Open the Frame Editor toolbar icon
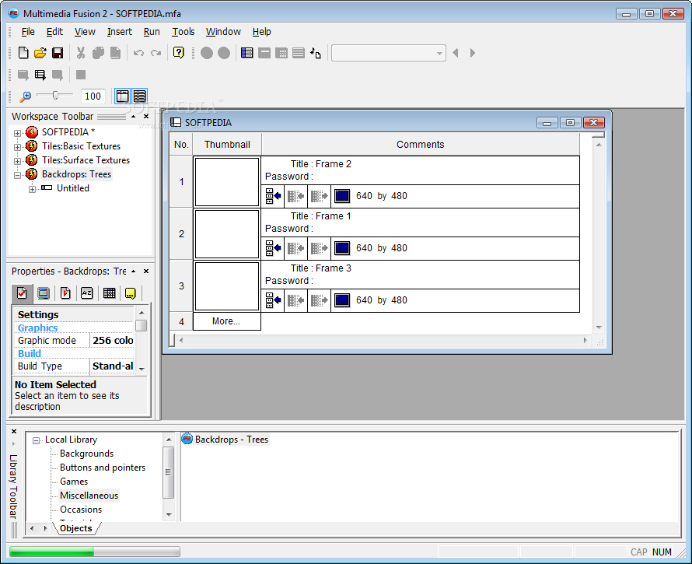This screenshot has width=692, height=564. (264, 53)
